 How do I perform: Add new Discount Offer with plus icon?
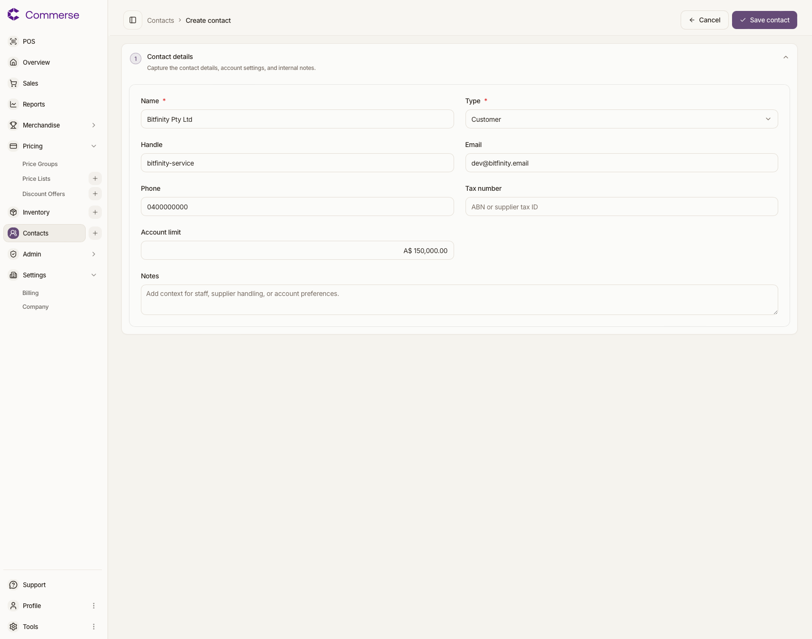point(95,194)
